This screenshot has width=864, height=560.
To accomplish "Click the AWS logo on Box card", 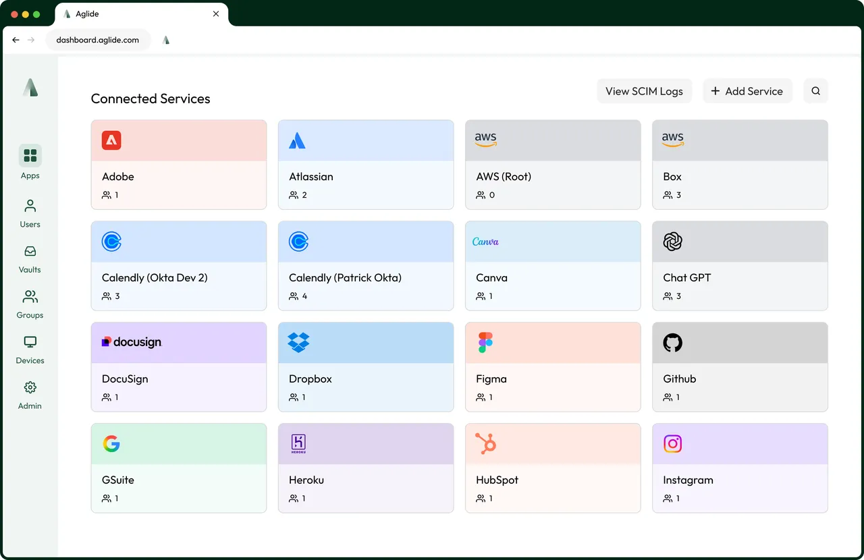I will click(x=672, y=140).
